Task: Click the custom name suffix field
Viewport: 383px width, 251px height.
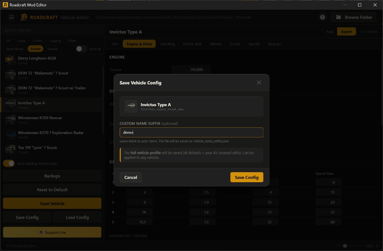Action: coord(191,133)
